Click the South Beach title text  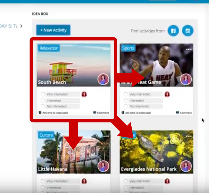pyautogui.click(x=52, y=82)
